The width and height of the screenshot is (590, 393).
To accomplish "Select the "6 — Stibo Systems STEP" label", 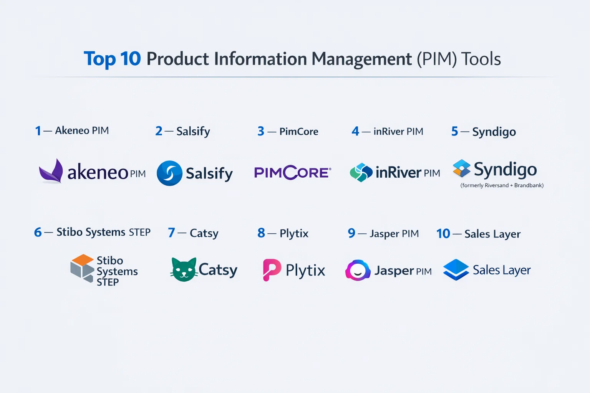I will [x=92, y=232].
